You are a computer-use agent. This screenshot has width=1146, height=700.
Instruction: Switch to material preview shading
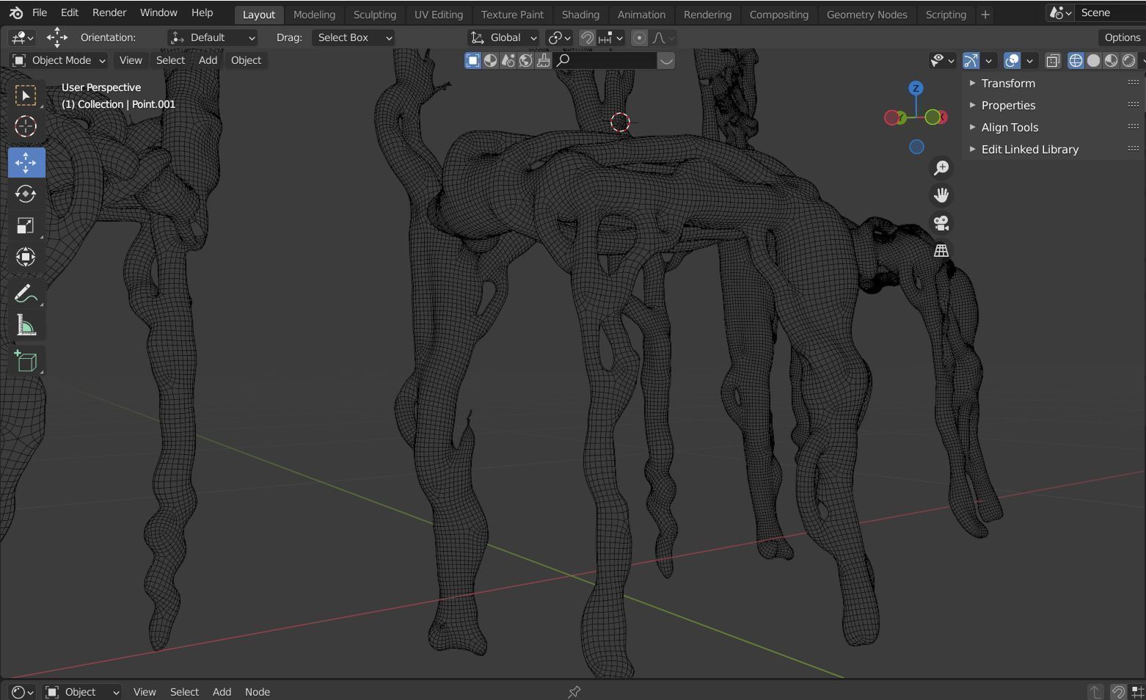click(x=1111, y=61)
